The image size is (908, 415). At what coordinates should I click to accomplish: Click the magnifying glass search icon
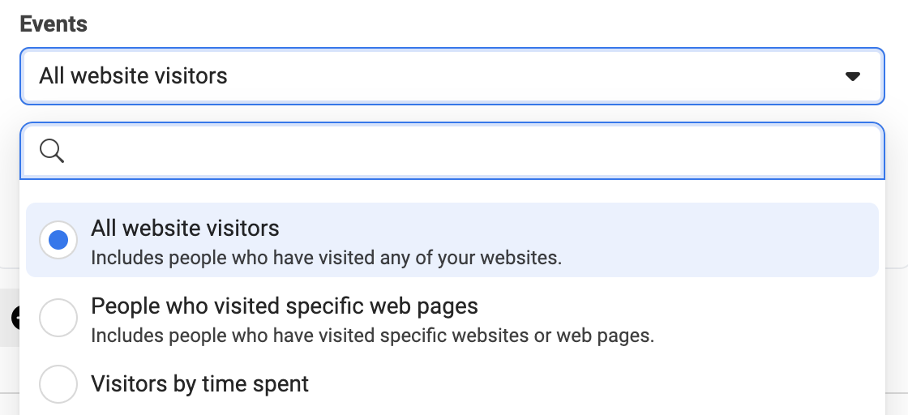pos(52,151)
